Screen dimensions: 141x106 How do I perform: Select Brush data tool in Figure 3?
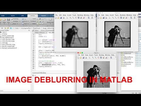(127, 18)
